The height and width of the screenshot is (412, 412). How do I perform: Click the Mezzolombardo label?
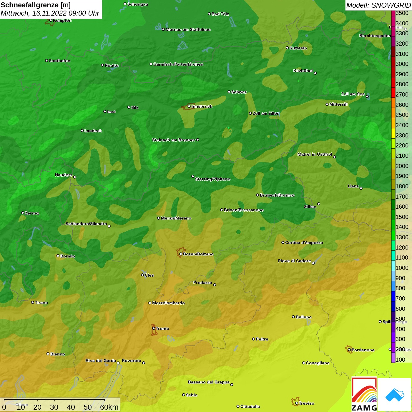coord(168,303)
